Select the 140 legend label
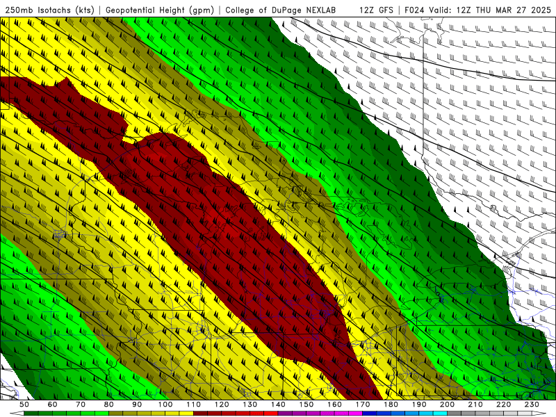 (278, 404)
